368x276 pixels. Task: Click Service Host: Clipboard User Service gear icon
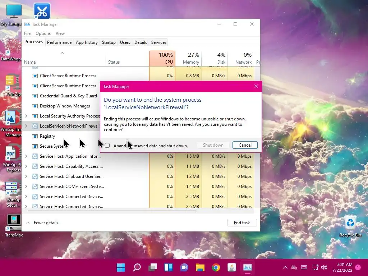coord(35,176)
